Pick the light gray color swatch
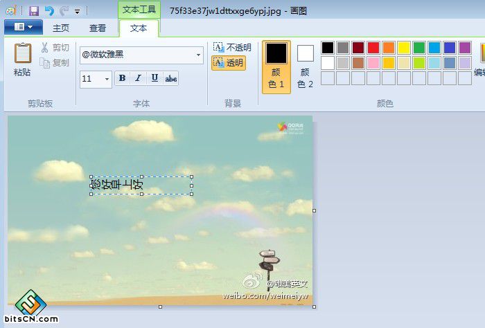Viewport: 485px width, 328px height. coord(343,63)
